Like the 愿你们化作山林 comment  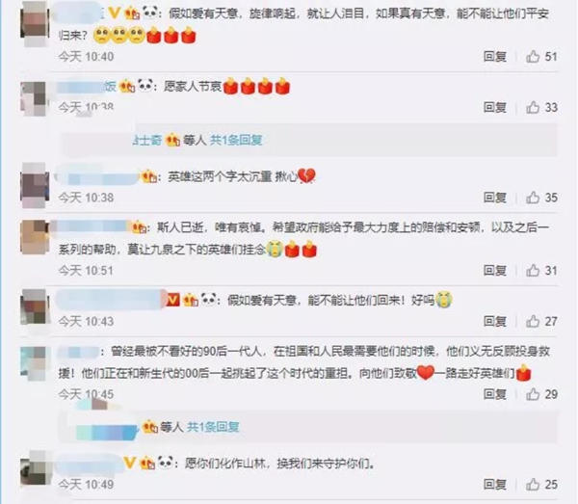(533, 485)
